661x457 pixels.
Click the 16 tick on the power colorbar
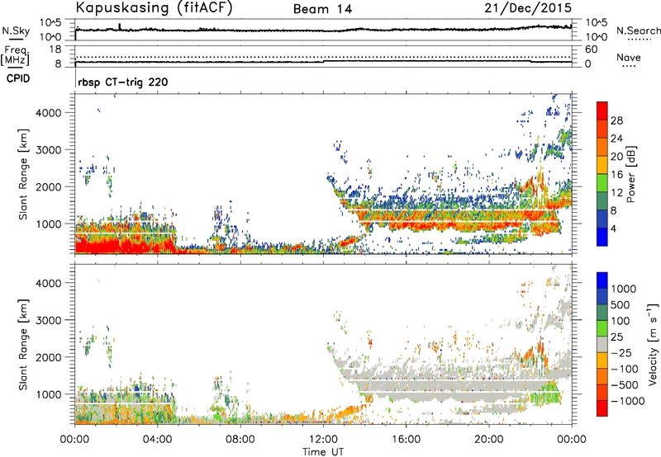(616, 175)
